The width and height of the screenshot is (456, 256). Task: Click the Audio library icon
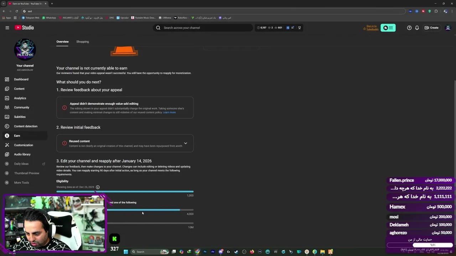(7, 154)
